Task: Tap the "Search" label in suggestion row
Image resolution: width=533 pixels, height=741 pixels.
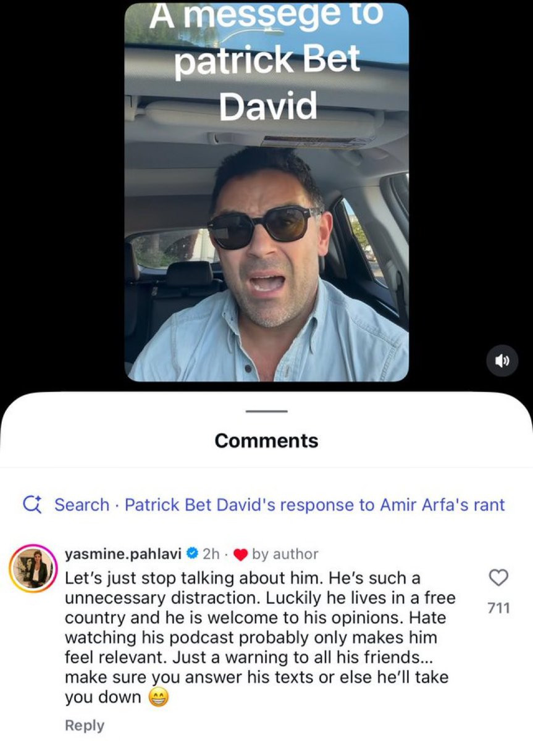Action: click(82, 504)
